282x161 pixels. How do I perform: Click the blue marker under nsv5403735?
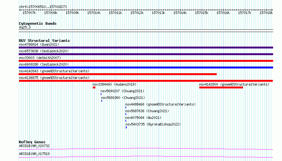click(126, 127)
